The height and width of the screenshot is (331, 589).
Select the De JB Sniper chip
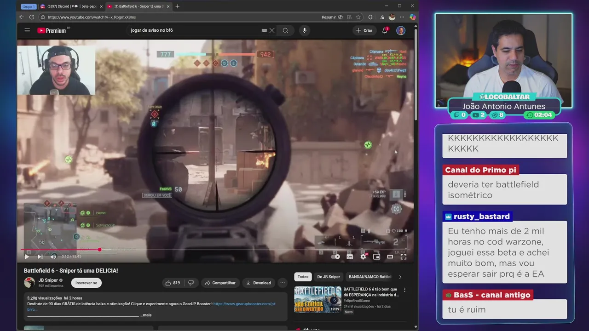pyautogui.click(x=329, y=277)
